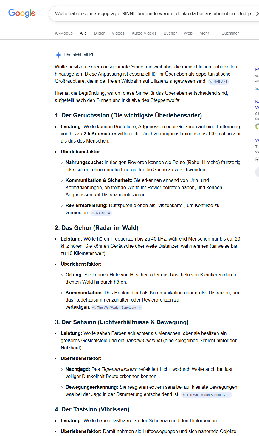Click the Der Geruchssinn section heading
The height and width of the screenshot is (436, 259).
(x=128, y=115)
